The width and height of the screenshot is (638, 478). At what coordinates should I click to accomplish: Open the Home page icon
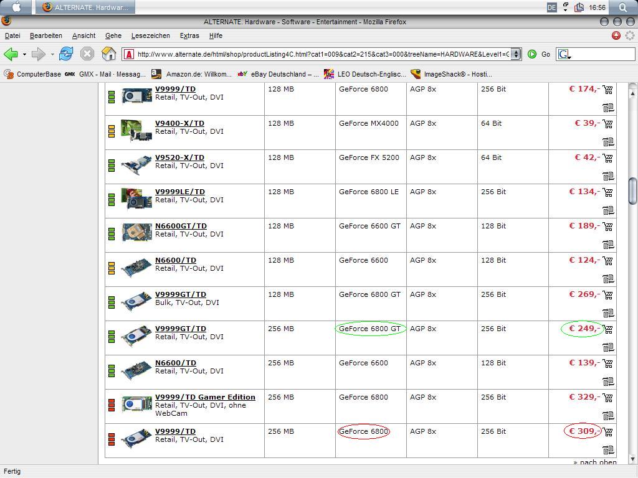coord(108,54)
